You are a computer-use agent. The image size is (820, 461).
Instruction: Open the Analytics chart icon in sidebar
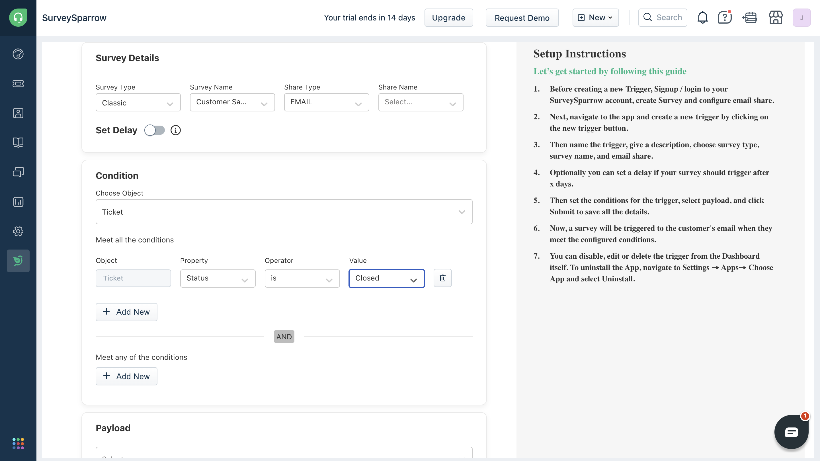click(18, 202)
